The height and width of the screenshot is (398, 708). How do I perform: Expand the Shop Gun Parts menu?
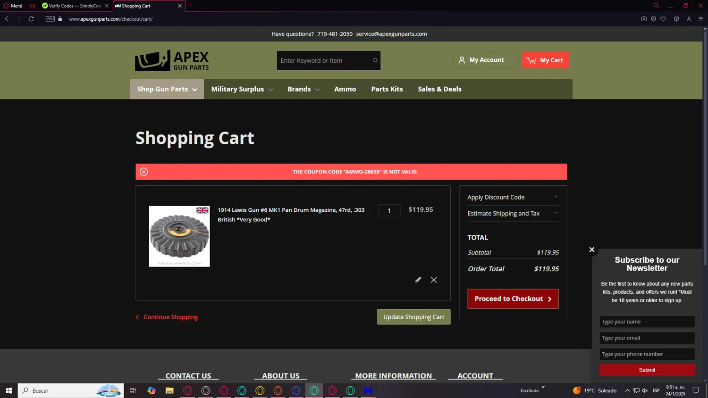(167, 89)
